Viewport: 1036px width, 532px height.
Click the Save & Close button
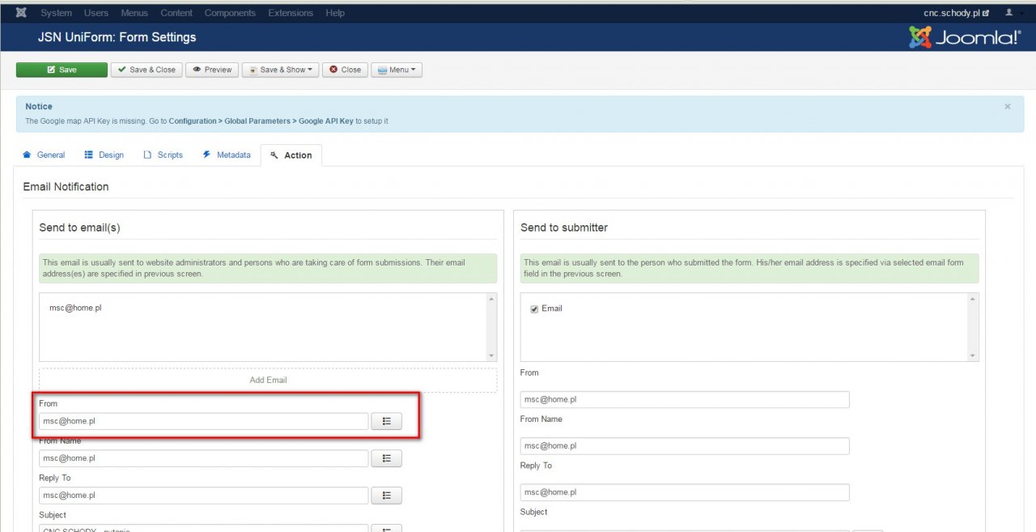(146, 70)
